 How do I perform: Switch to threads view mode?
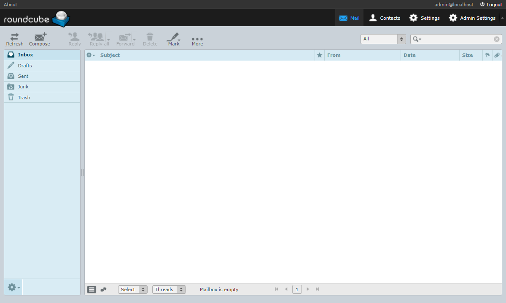click(103, 290)
